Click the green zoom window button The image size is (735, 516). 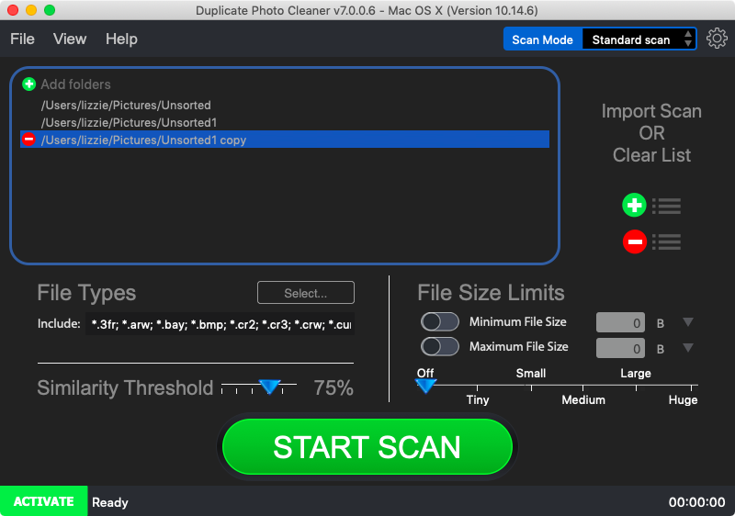coord(50,10)
